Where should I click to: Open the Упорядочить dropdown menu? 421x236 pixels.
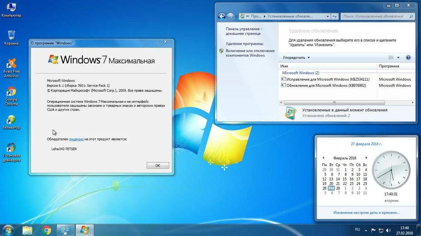coord(296,58)
